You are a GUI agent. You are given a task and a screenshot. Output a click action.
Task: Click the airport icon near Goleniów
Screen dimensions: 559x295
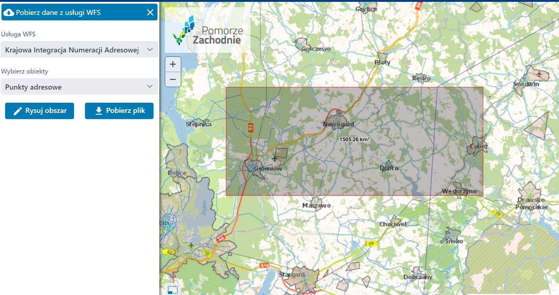click(275, 158)
